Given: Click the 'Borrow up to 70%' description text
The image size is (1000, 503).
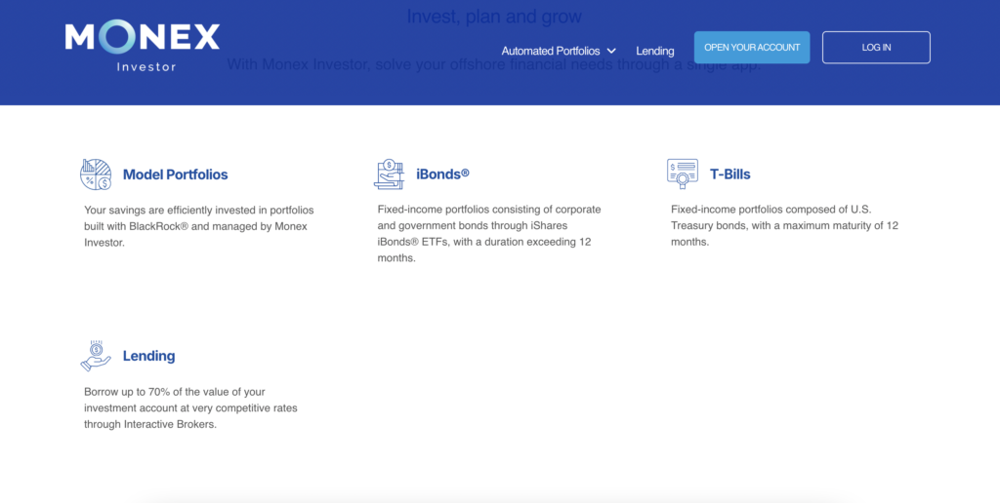Looking at the screenshot, I should [x=190, y=407].
